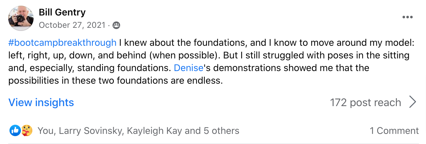The image size is (426, 144).
Task: Click the blue Like reaction icon
Action: point(15,130)
